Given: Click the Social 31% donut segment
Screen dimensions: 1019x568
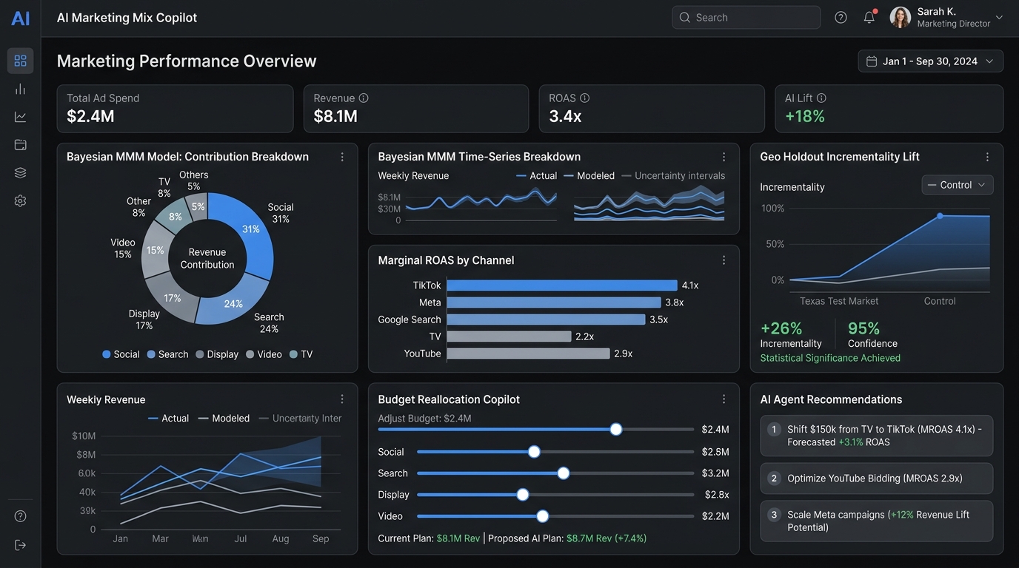Looking at the screenshot, I should [x=250, y=230].
